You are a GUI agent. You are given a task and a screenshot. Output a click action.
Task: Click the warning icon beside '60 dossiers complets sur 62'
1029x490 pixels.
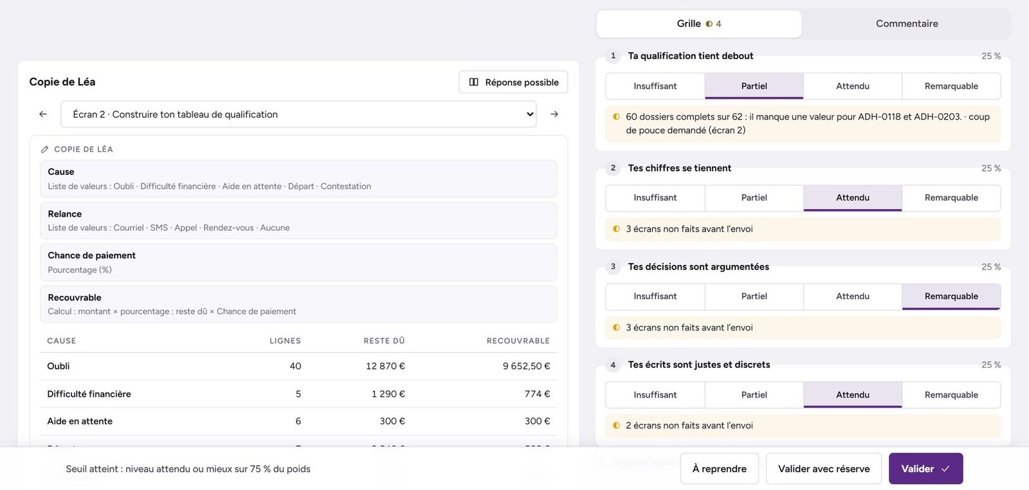click(x=616, y=117)
